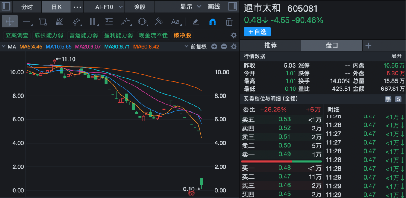Click the 买二 0.47 order row
Viewport: 406px width, 198px height.
coord(282,177)
